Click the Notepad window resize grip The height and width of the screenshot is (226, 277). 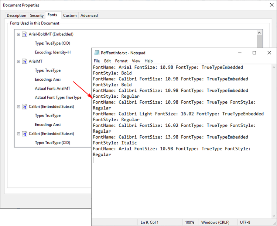(275, 224)
